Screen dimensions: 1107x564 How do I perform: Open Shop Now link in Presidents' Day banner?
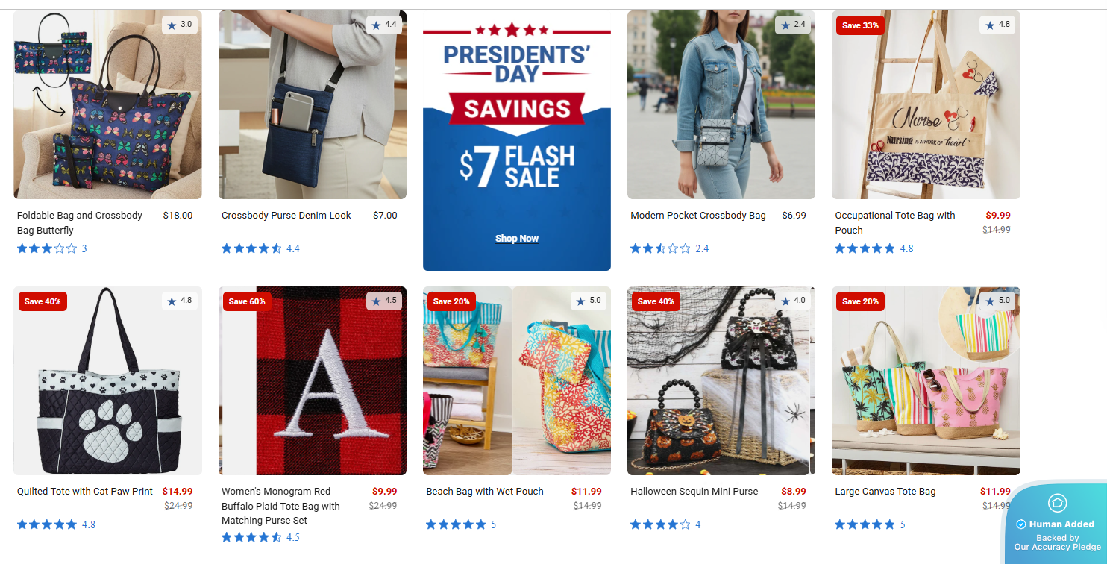[x=517, y=239]
